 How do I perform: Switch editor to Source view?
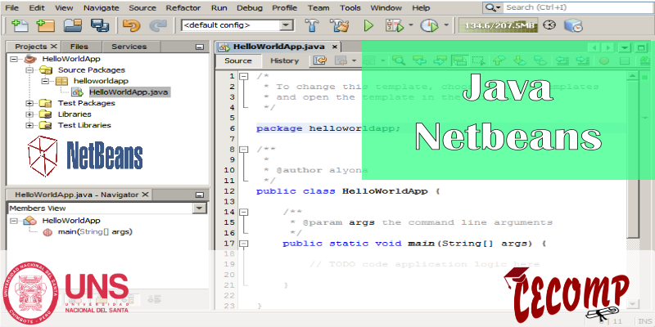(238, 60)
